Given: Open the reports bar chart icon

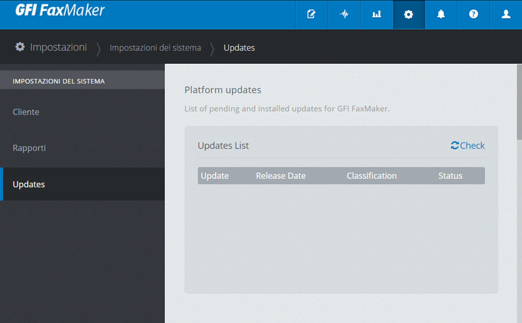Looking at the screenshot, I should tap(376, 14).
